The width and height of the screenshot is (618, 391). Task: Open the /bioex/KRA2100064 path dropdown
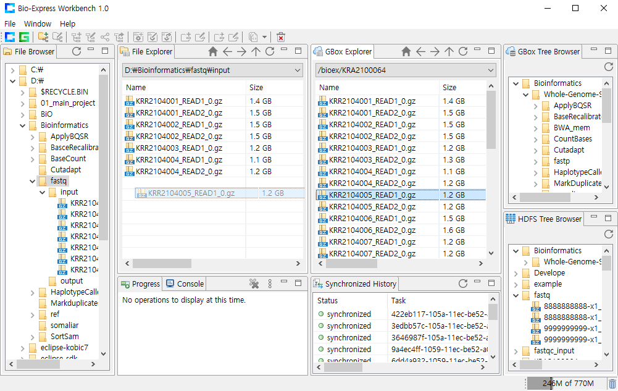490,70
